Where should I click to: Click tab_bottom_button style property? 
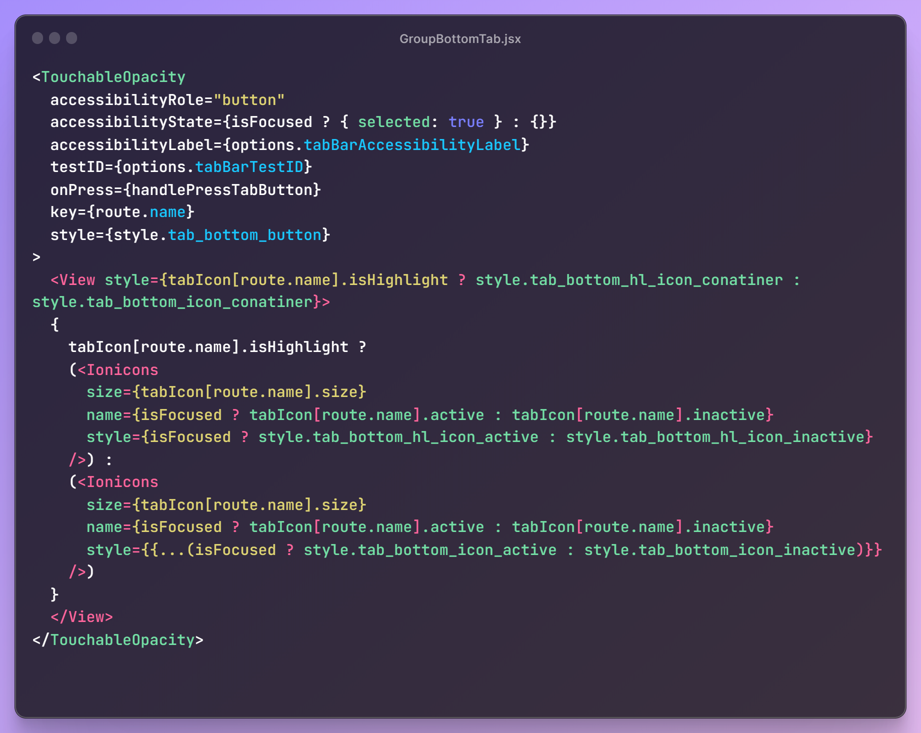coord(245,235)
